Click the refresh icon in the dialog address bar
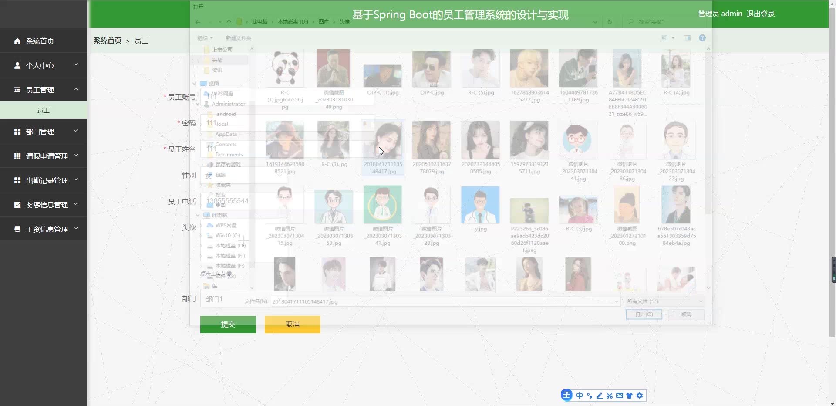836x406 pixels. (x=610, y=22)
